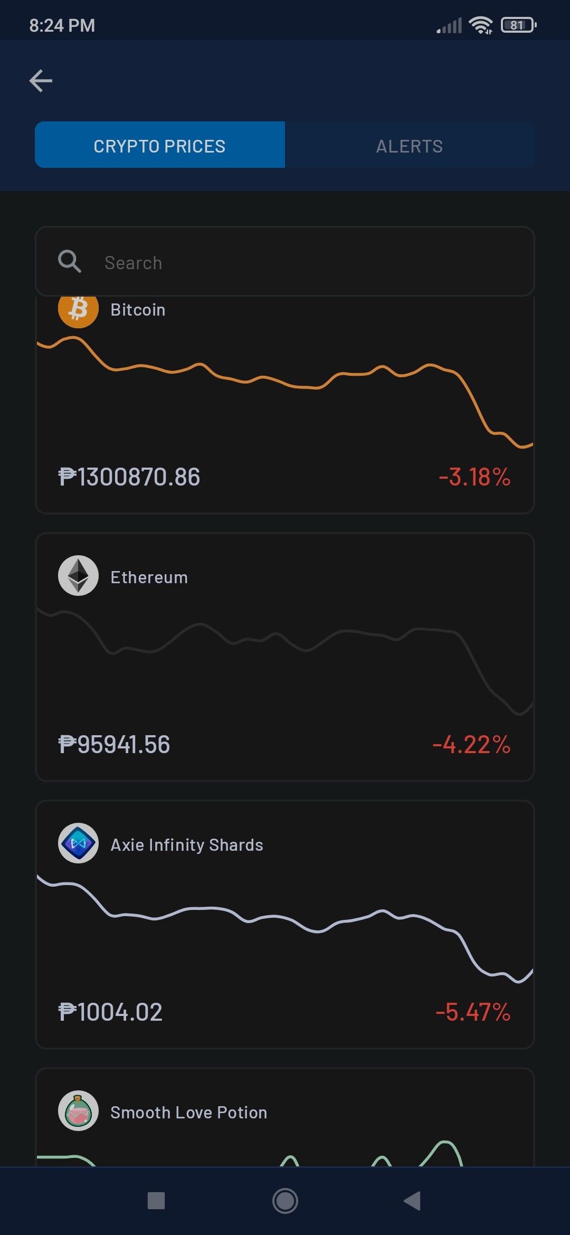Open Bitcoin price ₱1300870.86
The width and height of the screenshot is (570, 1235).
click(129, 477)
